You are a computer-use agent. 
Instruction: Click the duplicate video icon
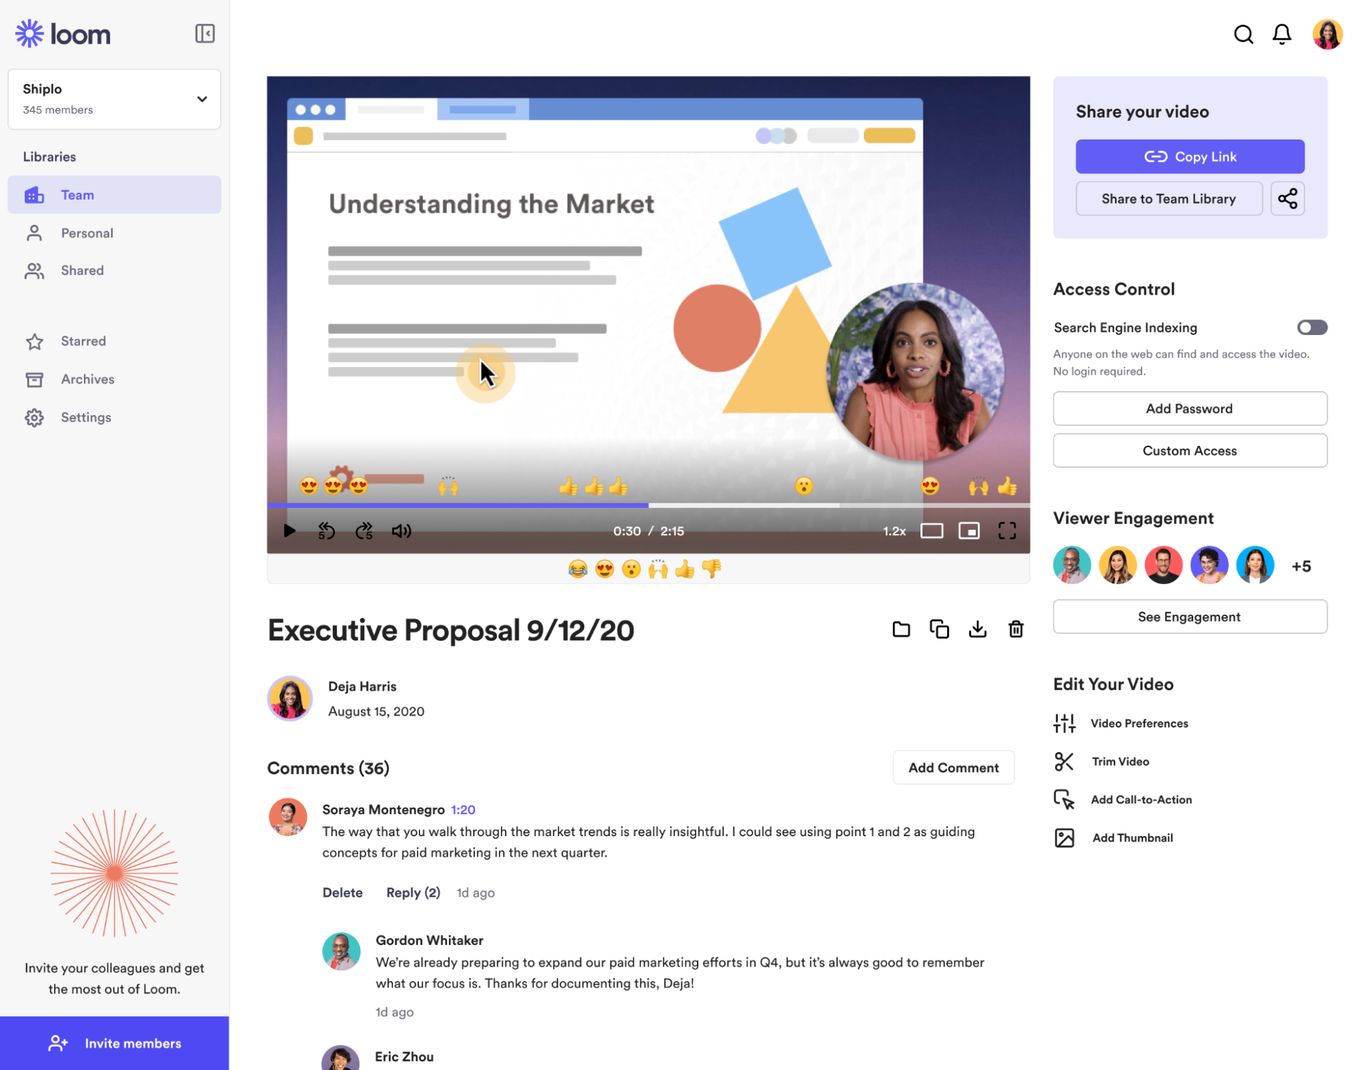pos(939,630)
